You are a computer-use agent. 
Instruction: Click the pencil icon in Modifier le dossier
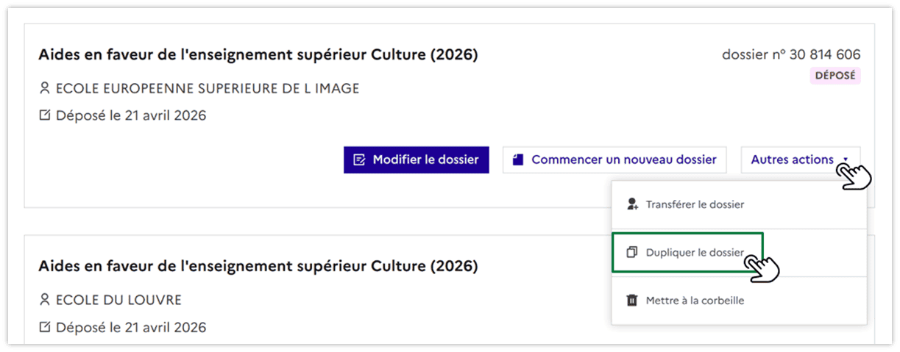(x=360, y=159)
